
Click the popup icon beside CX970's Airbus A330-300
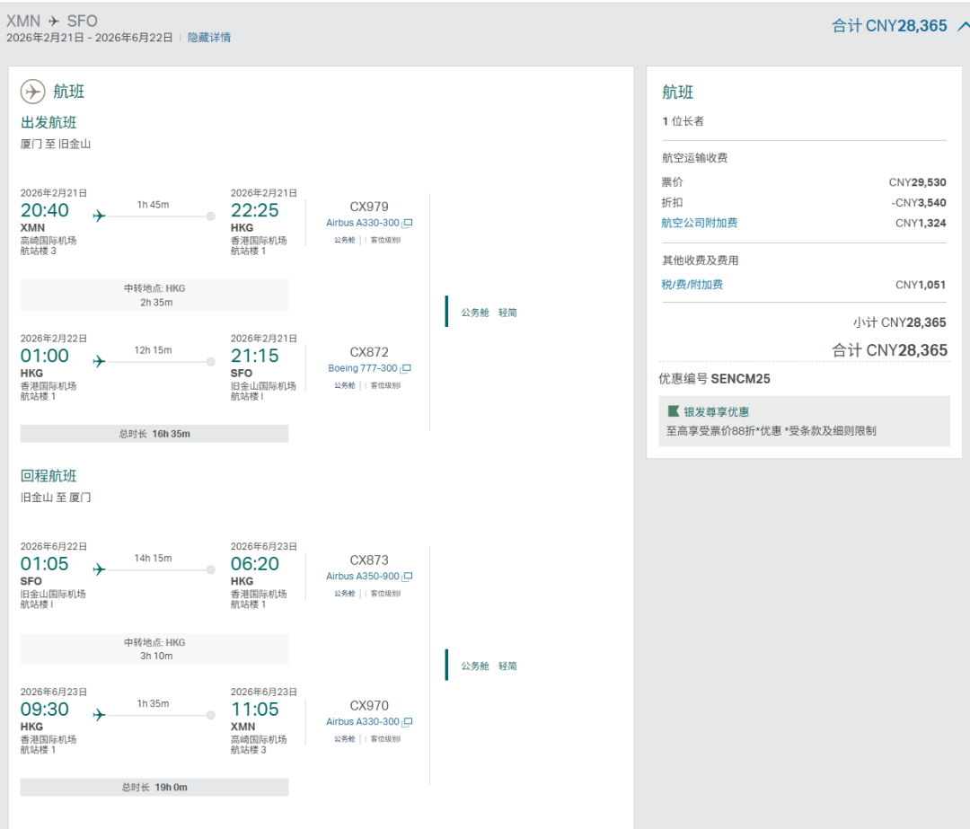coord(407,722)
